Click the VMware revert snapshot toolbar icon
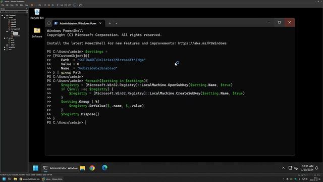 coord(49,5)
